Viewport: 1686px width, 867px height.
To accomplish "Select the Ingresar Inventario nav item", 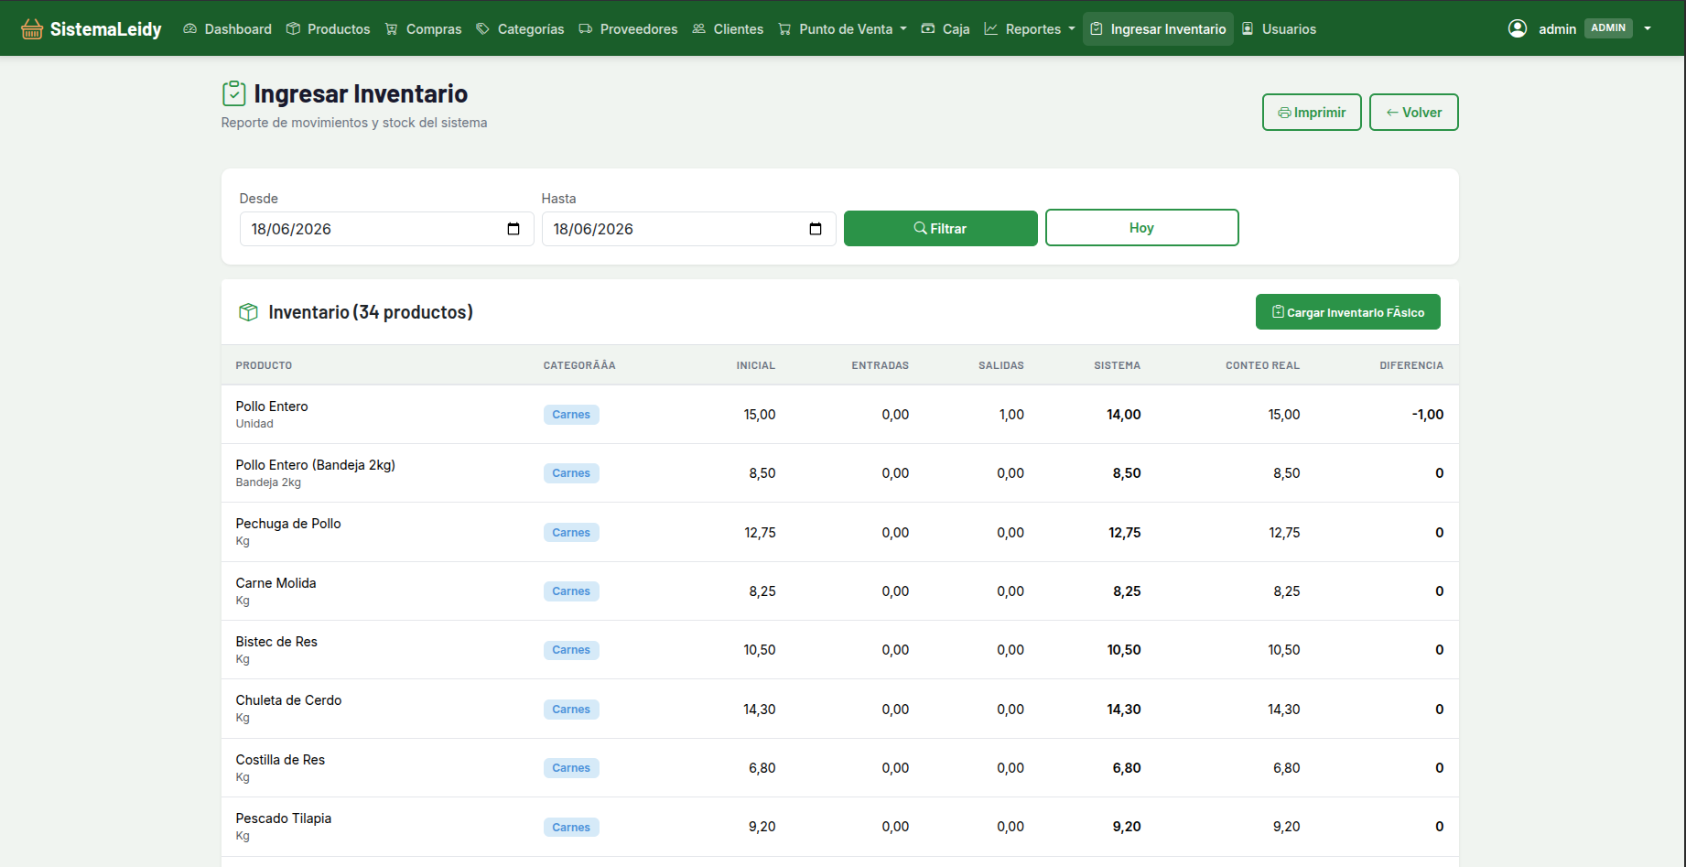I will click(x=1158, y=29).
